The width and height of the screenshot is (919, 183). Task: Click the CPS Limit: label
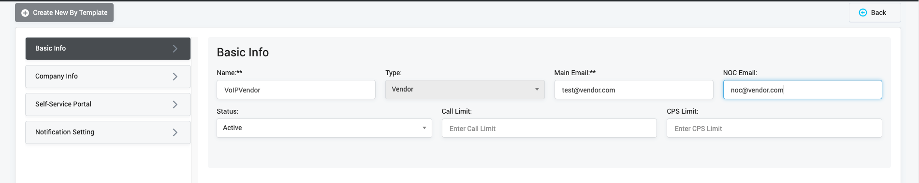click(682, 111)
